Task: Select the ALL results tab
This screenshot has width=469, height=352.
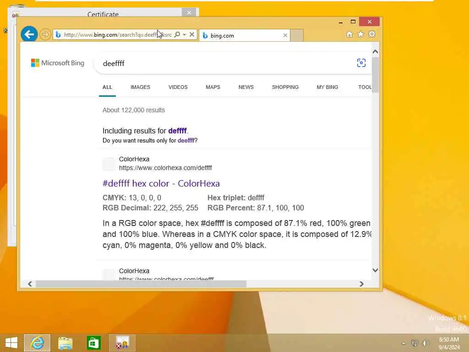Action: [x=107, y=87]
